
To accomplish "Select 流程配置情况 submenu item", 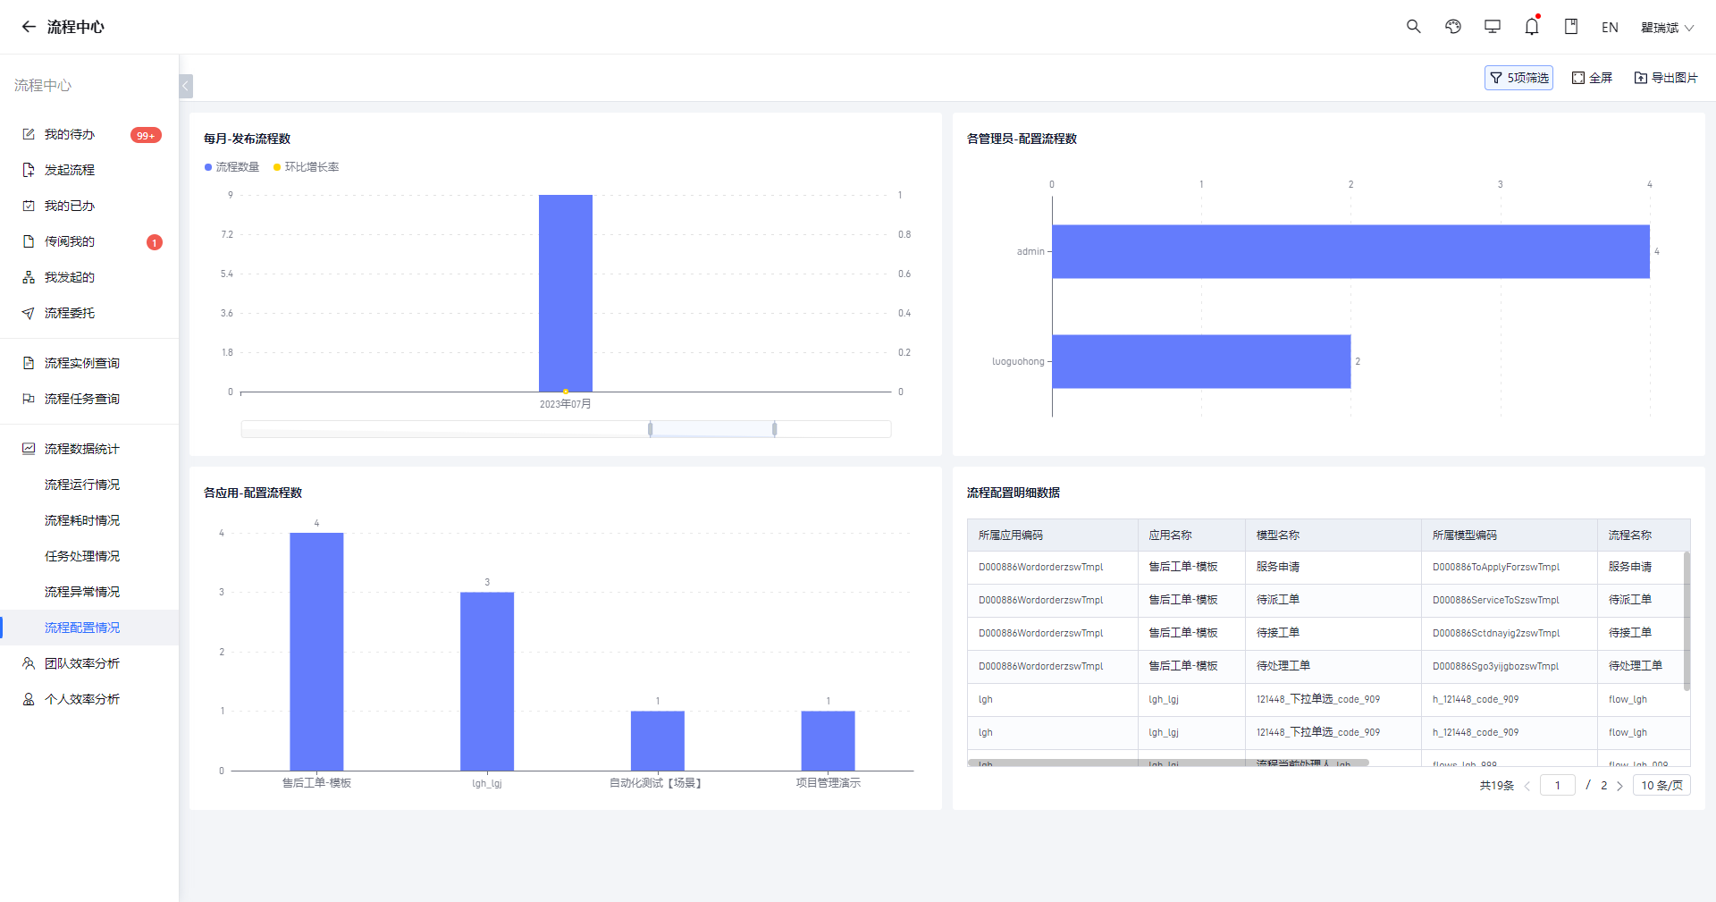I will [89, 628].
